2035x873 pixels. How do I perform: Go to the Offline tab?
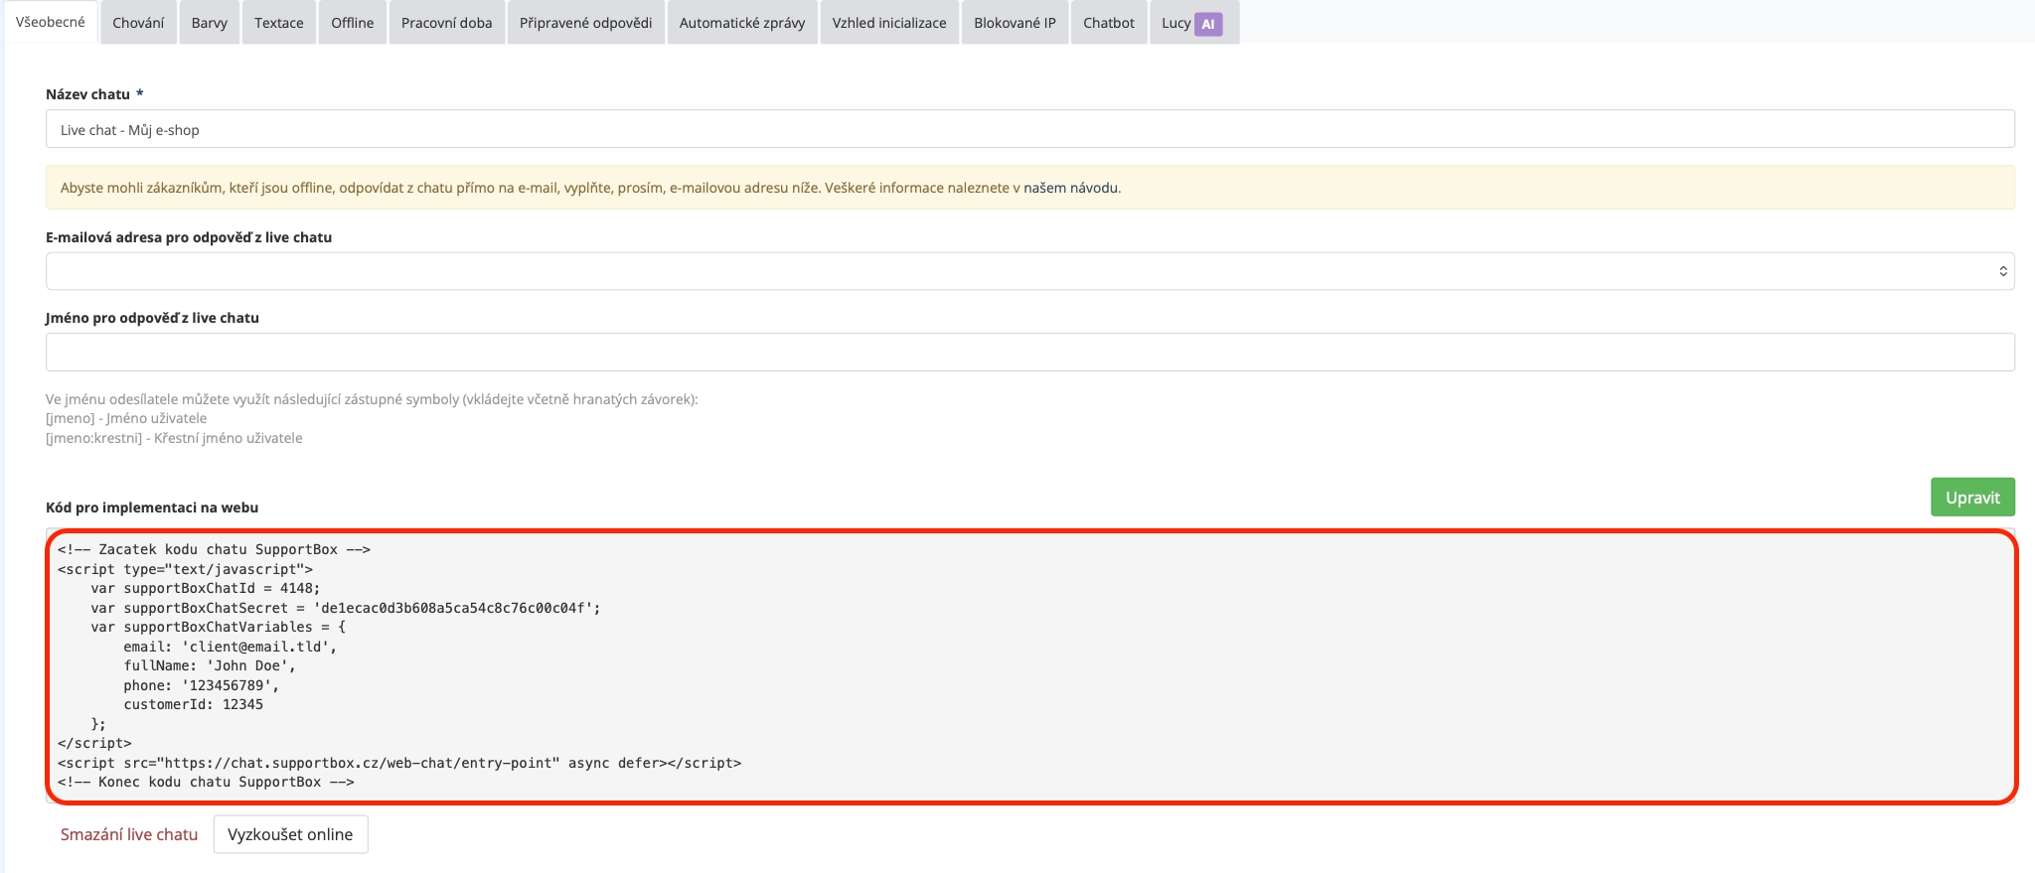(353, 23)
